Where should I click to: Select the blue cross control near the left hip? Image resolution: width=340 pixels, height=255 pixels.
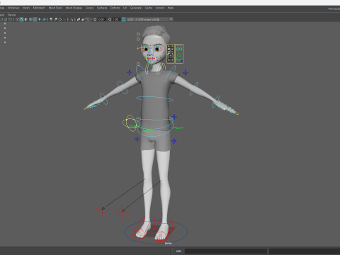174,141
